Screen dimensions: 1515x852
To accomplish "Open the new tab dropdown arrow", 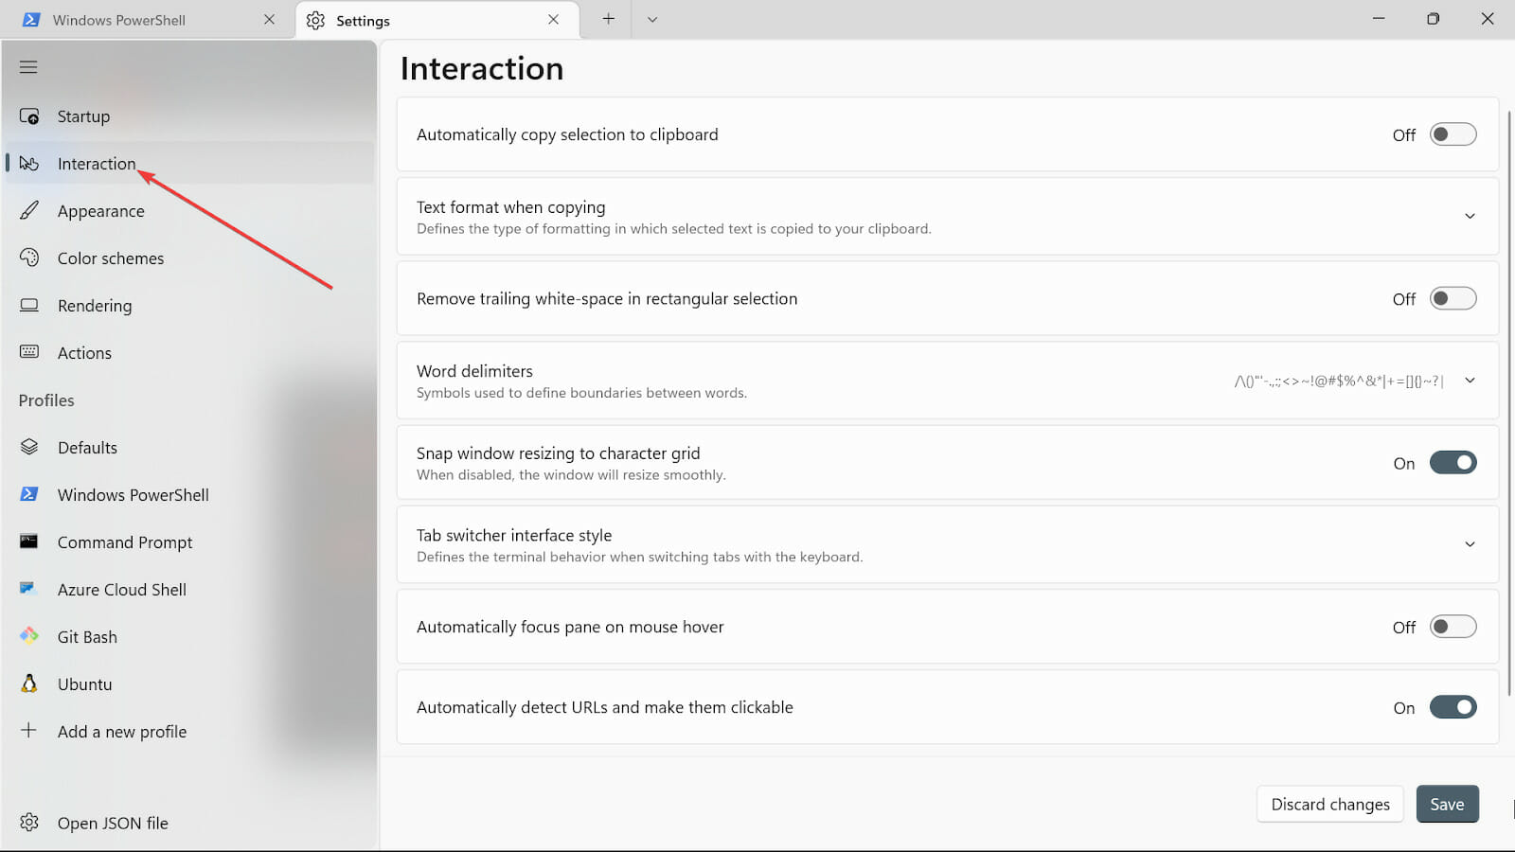I will pos(651,19).
